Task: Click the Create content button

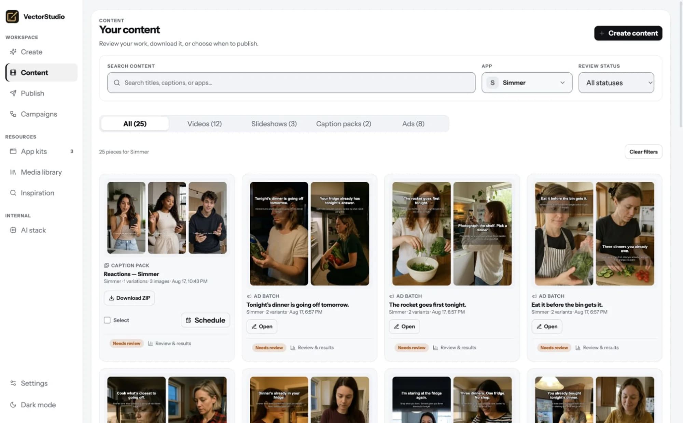Action: click(x=628, y=33)
